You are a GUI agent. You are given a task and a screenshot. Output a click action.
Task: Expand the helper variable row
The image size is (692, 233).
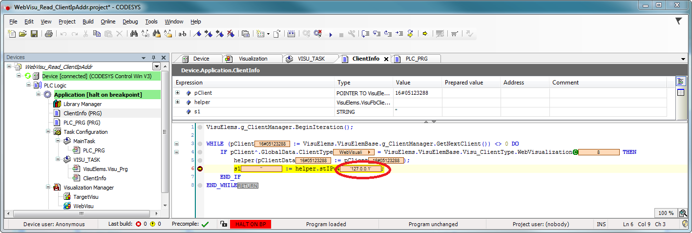click(178, 103)
